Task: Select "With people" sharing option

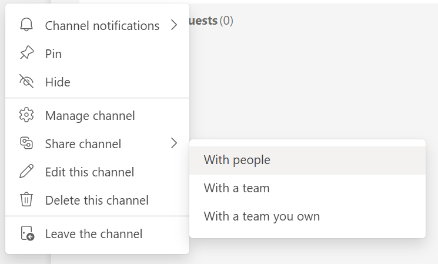Action: coord(237,160)
